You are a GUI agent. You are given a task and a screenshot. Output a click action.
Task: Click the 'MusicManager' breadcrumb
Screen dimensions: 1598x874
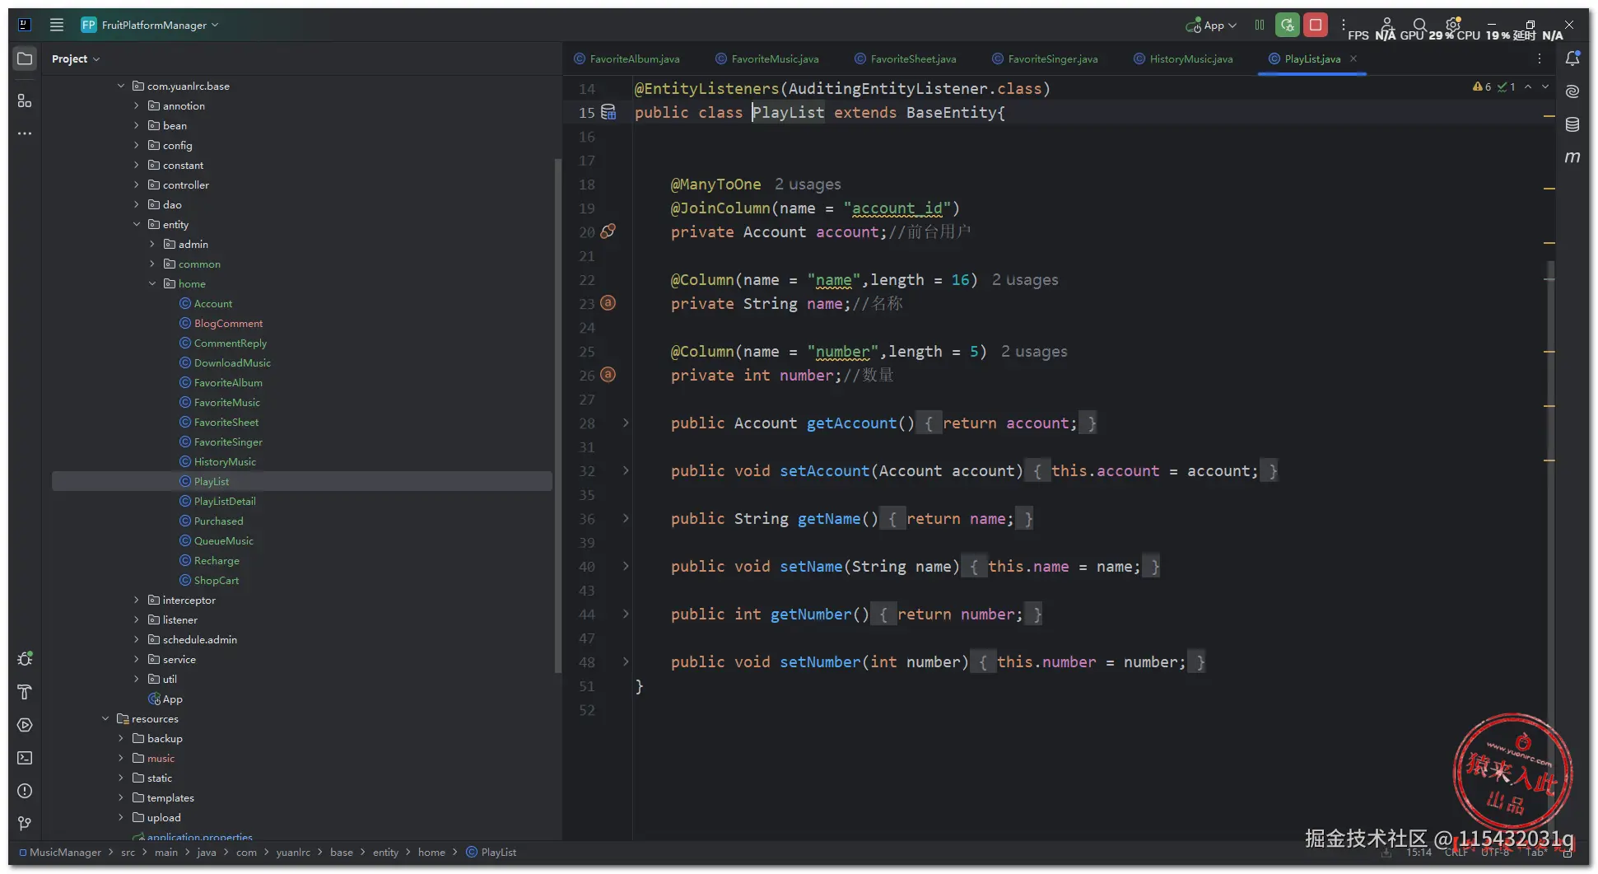coord(65,853)
